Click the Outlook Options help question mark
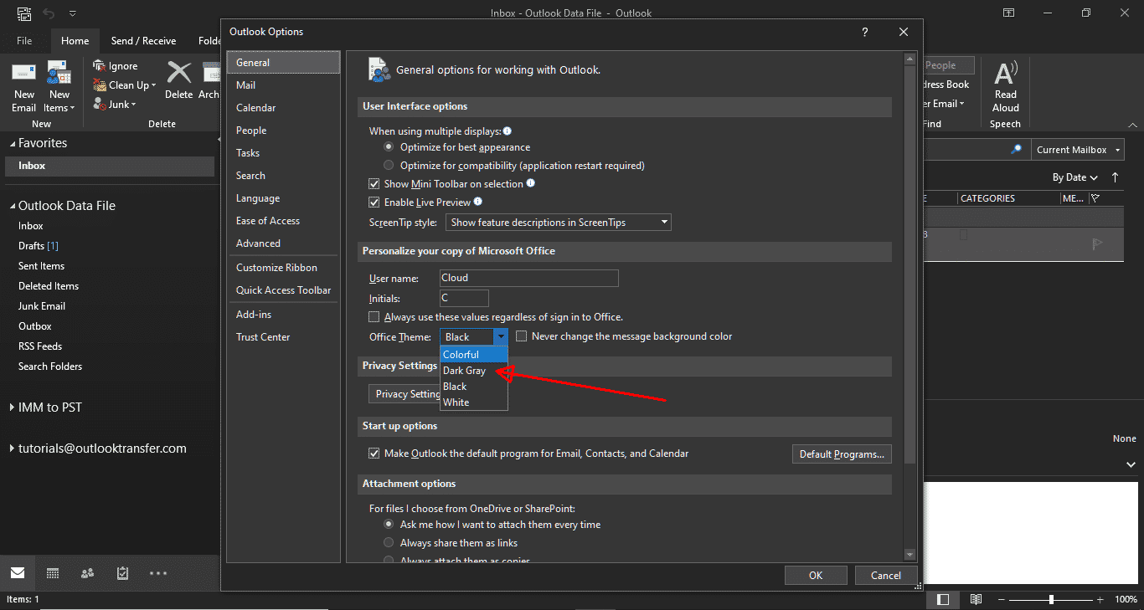This screenshot has height=610, width=1144. pos(865,32)
